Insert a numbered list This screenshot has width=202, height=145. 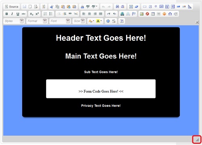click(45, 14)
